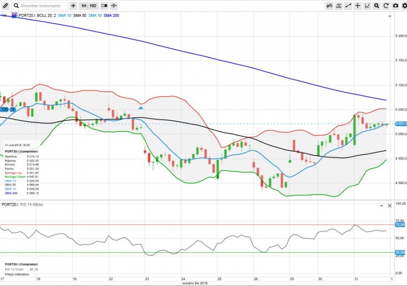This screenshot has width=407, height=286.
Task: Remove the 100 marker with its X
Action: tap(13, 109)
